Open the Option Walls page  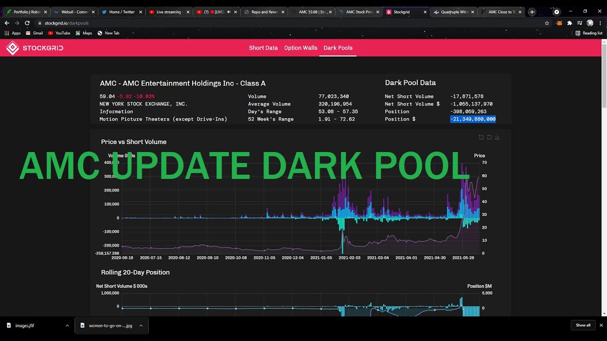coord(301,48)
